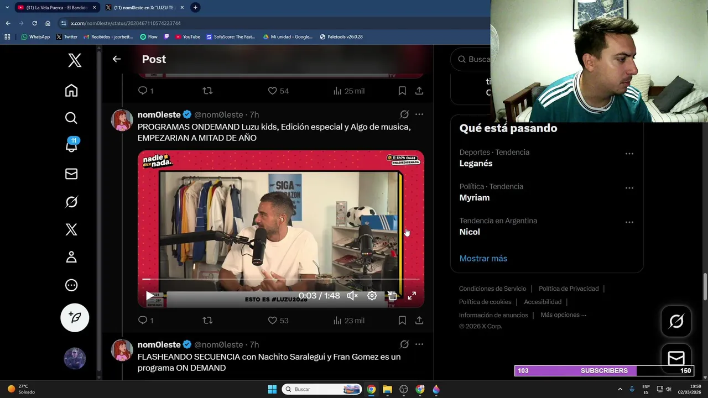
Task: Open the X logo home link
Action: point(75,60)
